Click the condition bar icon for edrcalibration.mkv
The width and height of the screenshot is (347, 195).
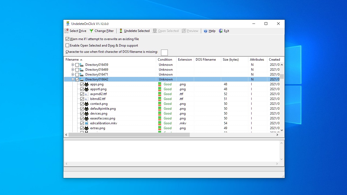tap(160, 123)
